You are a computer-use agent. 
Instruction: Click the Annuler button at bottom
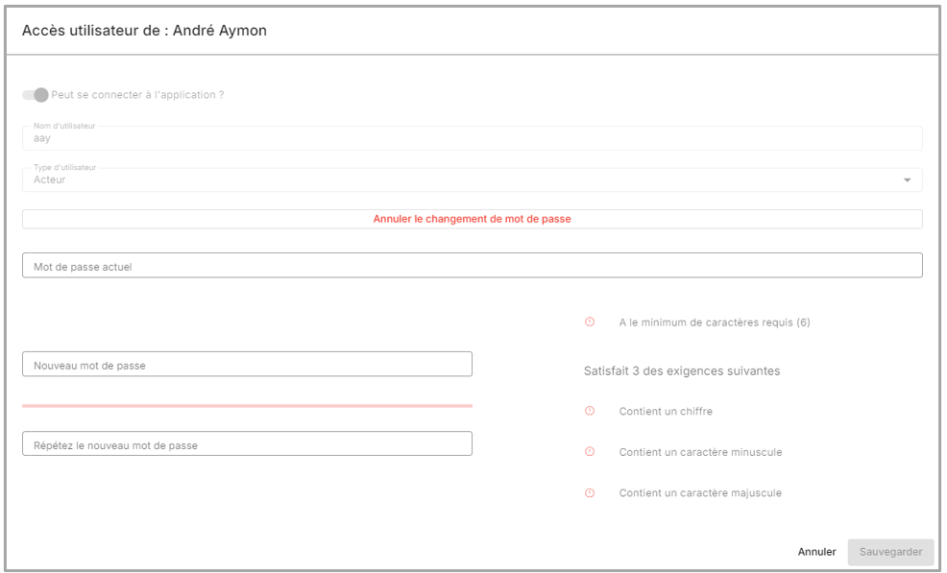click(816, 552)
